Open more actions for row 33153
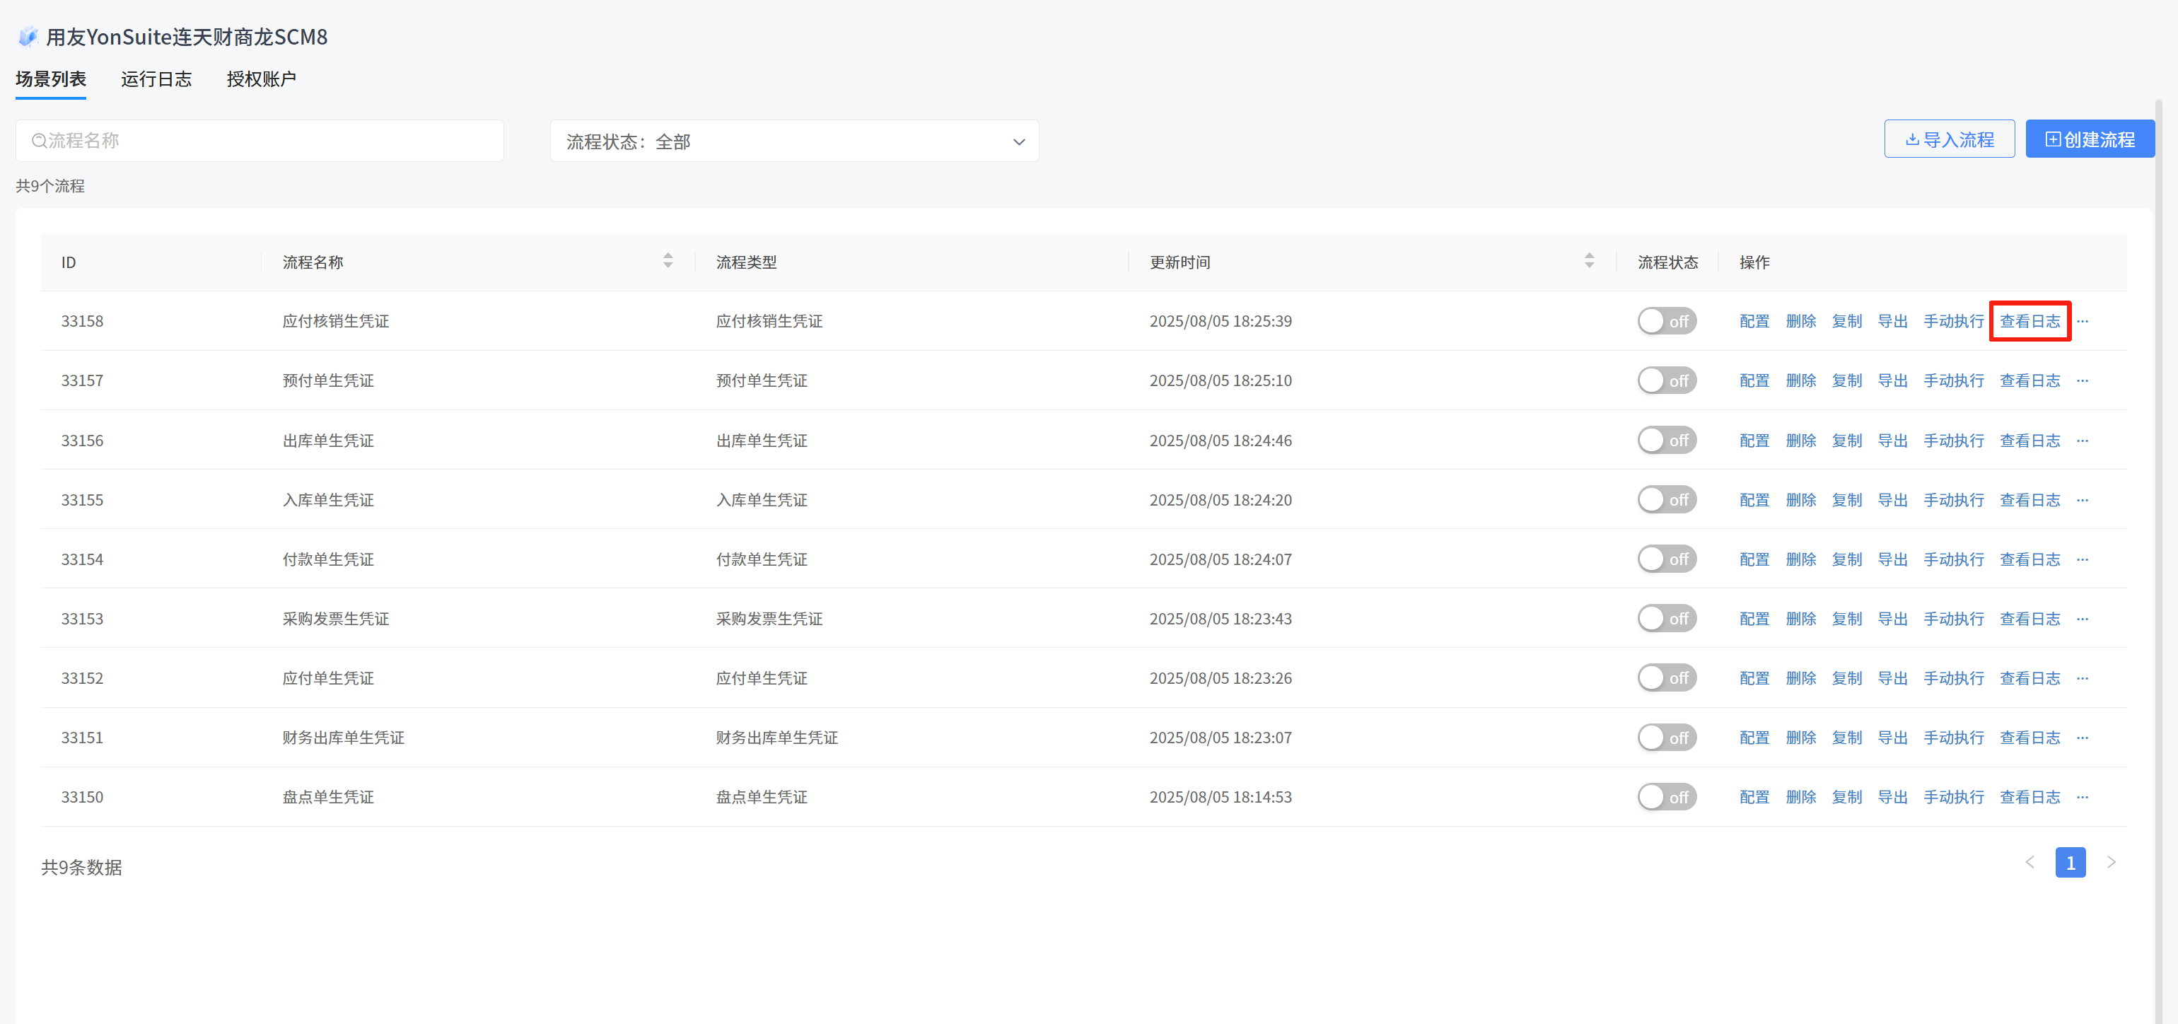The height and width of the screenshot is (1024, 2178). [2083, 619]
